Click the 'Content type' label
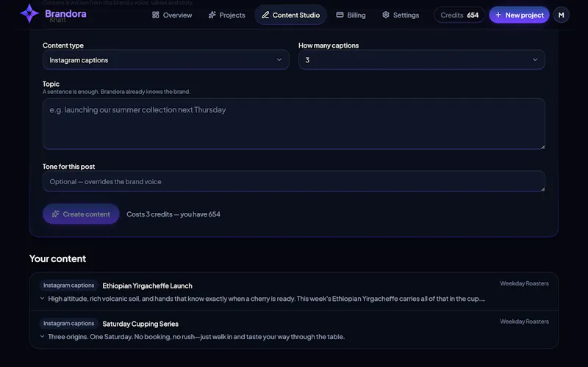The height and width of the screenshot is (367, 588). [63, 46]
